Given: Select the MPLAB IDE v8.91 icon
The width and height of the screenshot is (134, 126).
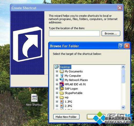Looking at the screenshot, I should pos(62,84).
